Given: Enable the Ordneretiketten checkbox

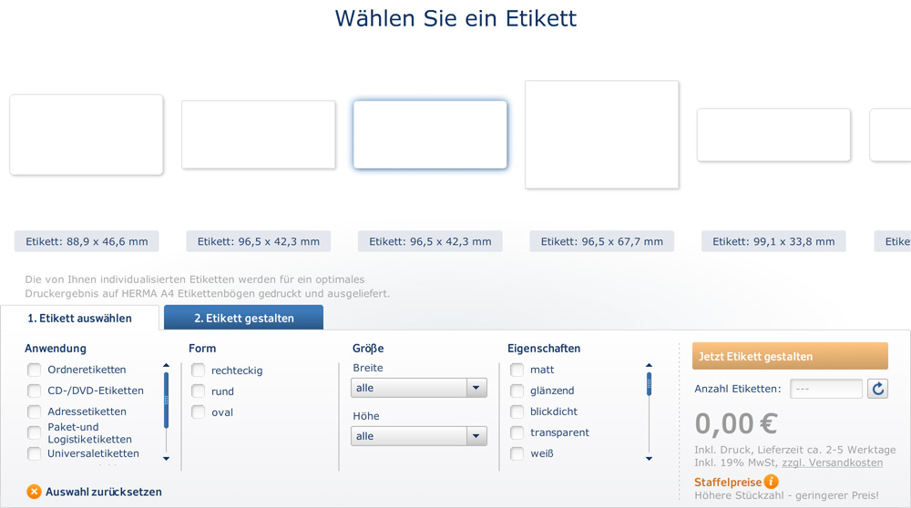Looking at the screenshot, I should coord(35,370).
